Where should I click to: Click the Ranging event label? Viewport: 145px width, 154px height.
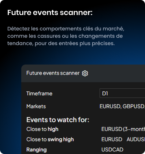[x=37, y=150]
